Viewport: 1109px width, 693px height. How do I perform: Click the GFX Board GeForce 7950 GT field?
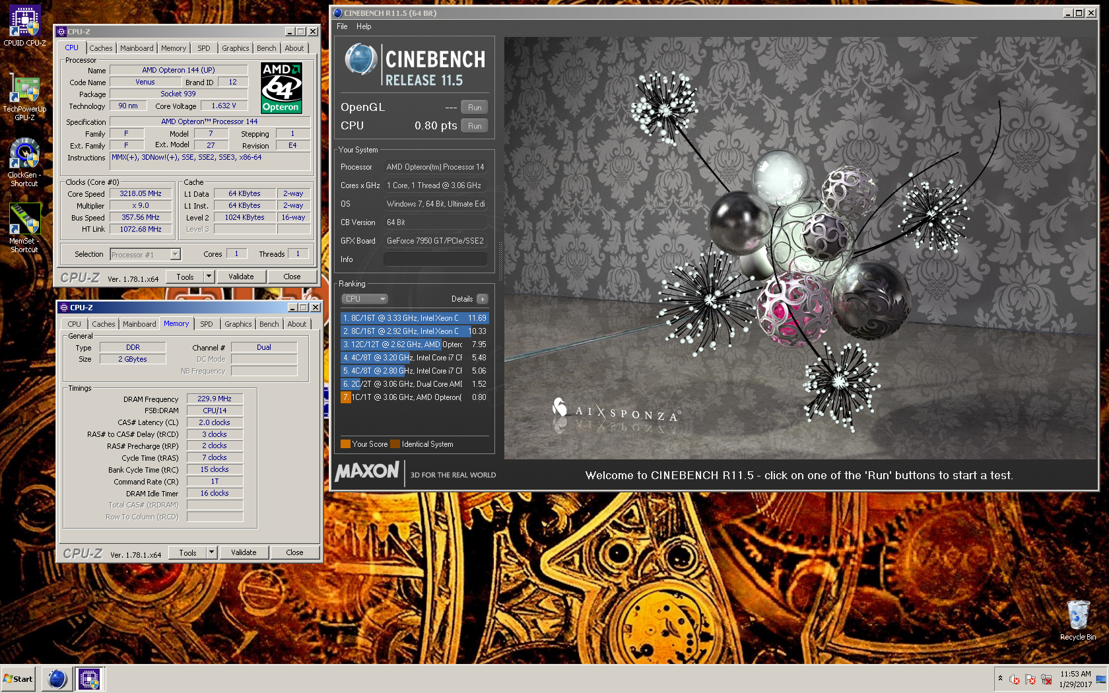pyautogui.click(x=436, y=241)
